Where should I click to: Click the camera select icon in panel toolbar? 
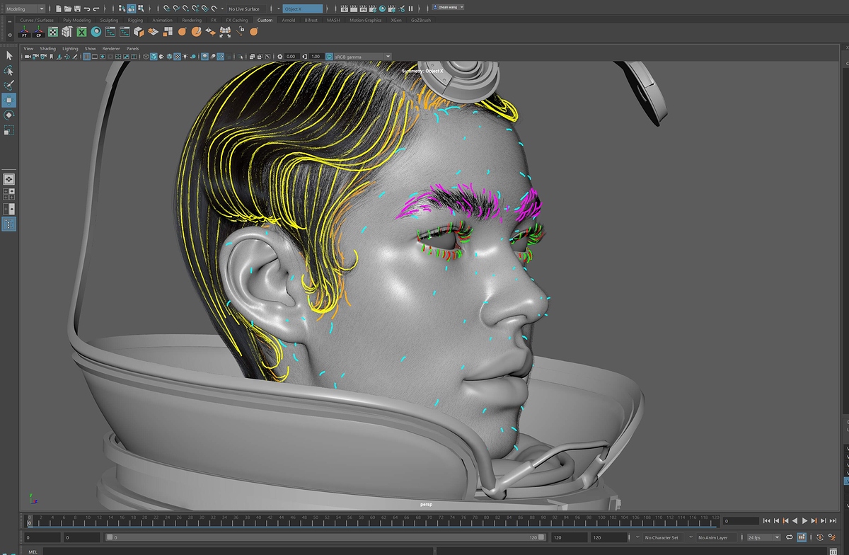(x=27, y=57)
